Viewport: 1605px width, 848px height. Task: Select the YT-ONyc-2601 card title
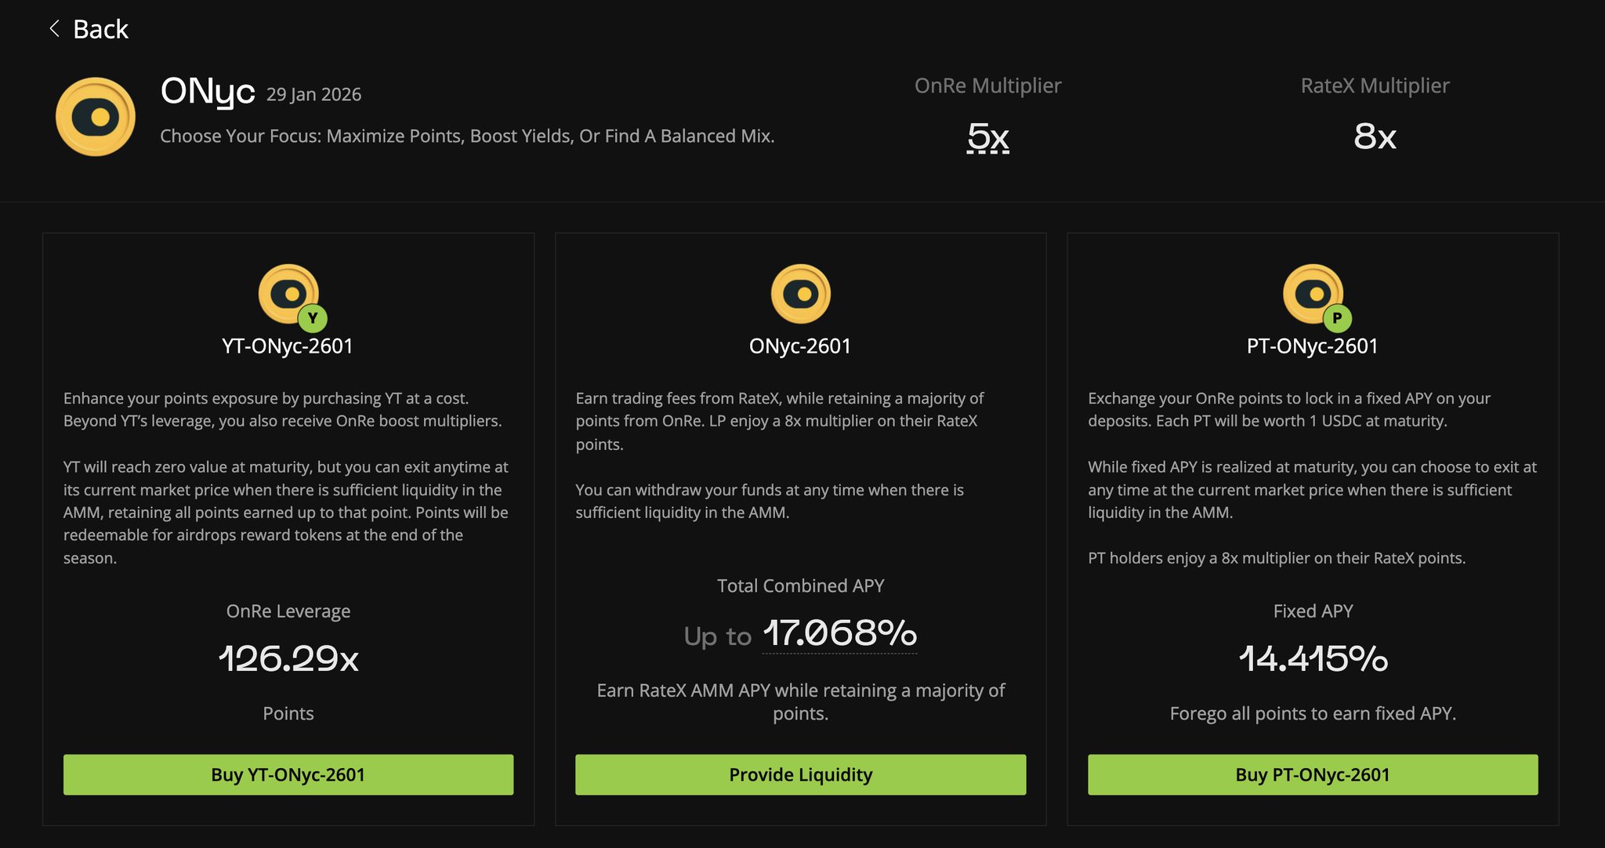click(x=288, y=345)
